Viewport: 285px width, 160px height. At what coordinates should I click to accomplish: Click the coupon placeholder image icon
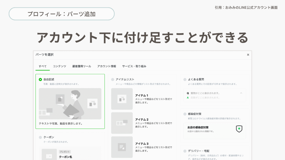[x=49, y=155]
